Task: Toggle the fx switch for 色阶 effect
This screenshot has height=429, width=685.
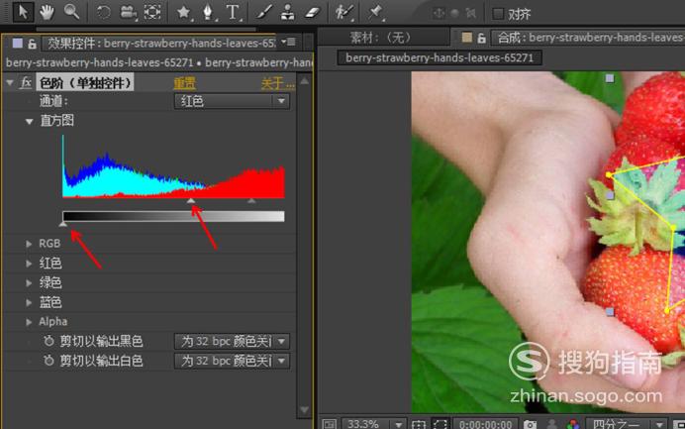Action: (26, 82)
